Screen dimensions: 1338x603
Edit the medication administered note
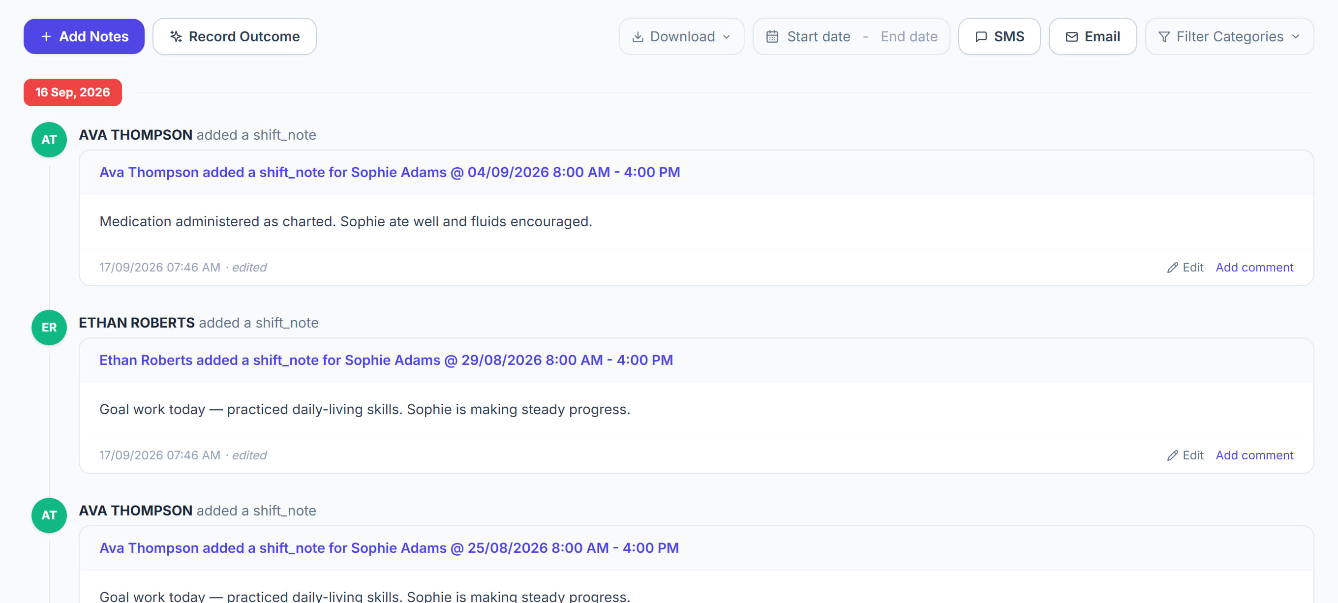1185,268
